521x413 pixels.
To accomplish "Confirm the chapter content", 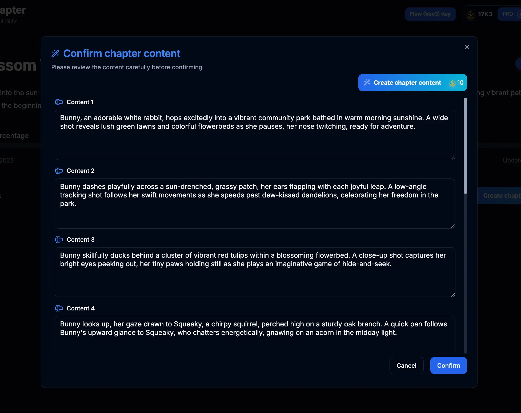I will point(448,366).
